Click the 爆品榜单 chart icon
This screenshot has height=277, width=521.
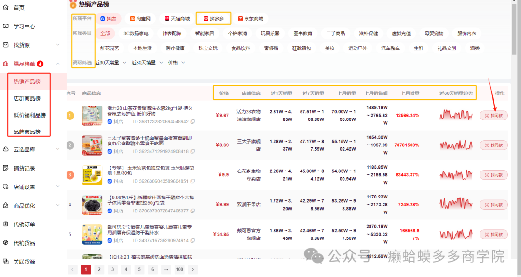(6, 64)
